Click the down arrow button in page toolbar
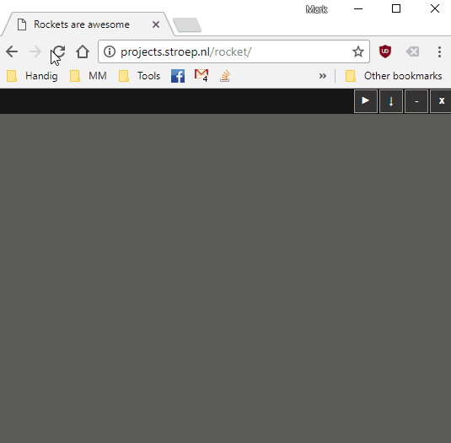The height and width of the screenshot is (443, 451). tap(391, 101)
